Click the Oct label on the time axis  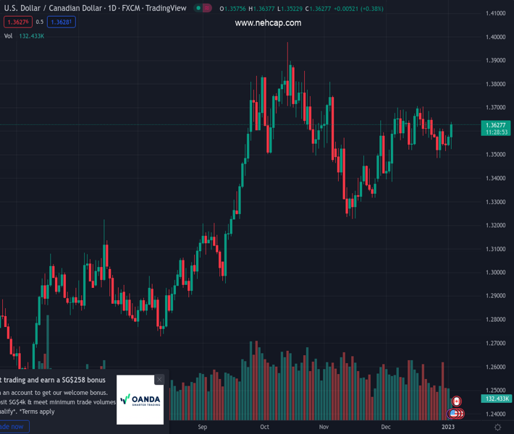(x=265, y=427)
